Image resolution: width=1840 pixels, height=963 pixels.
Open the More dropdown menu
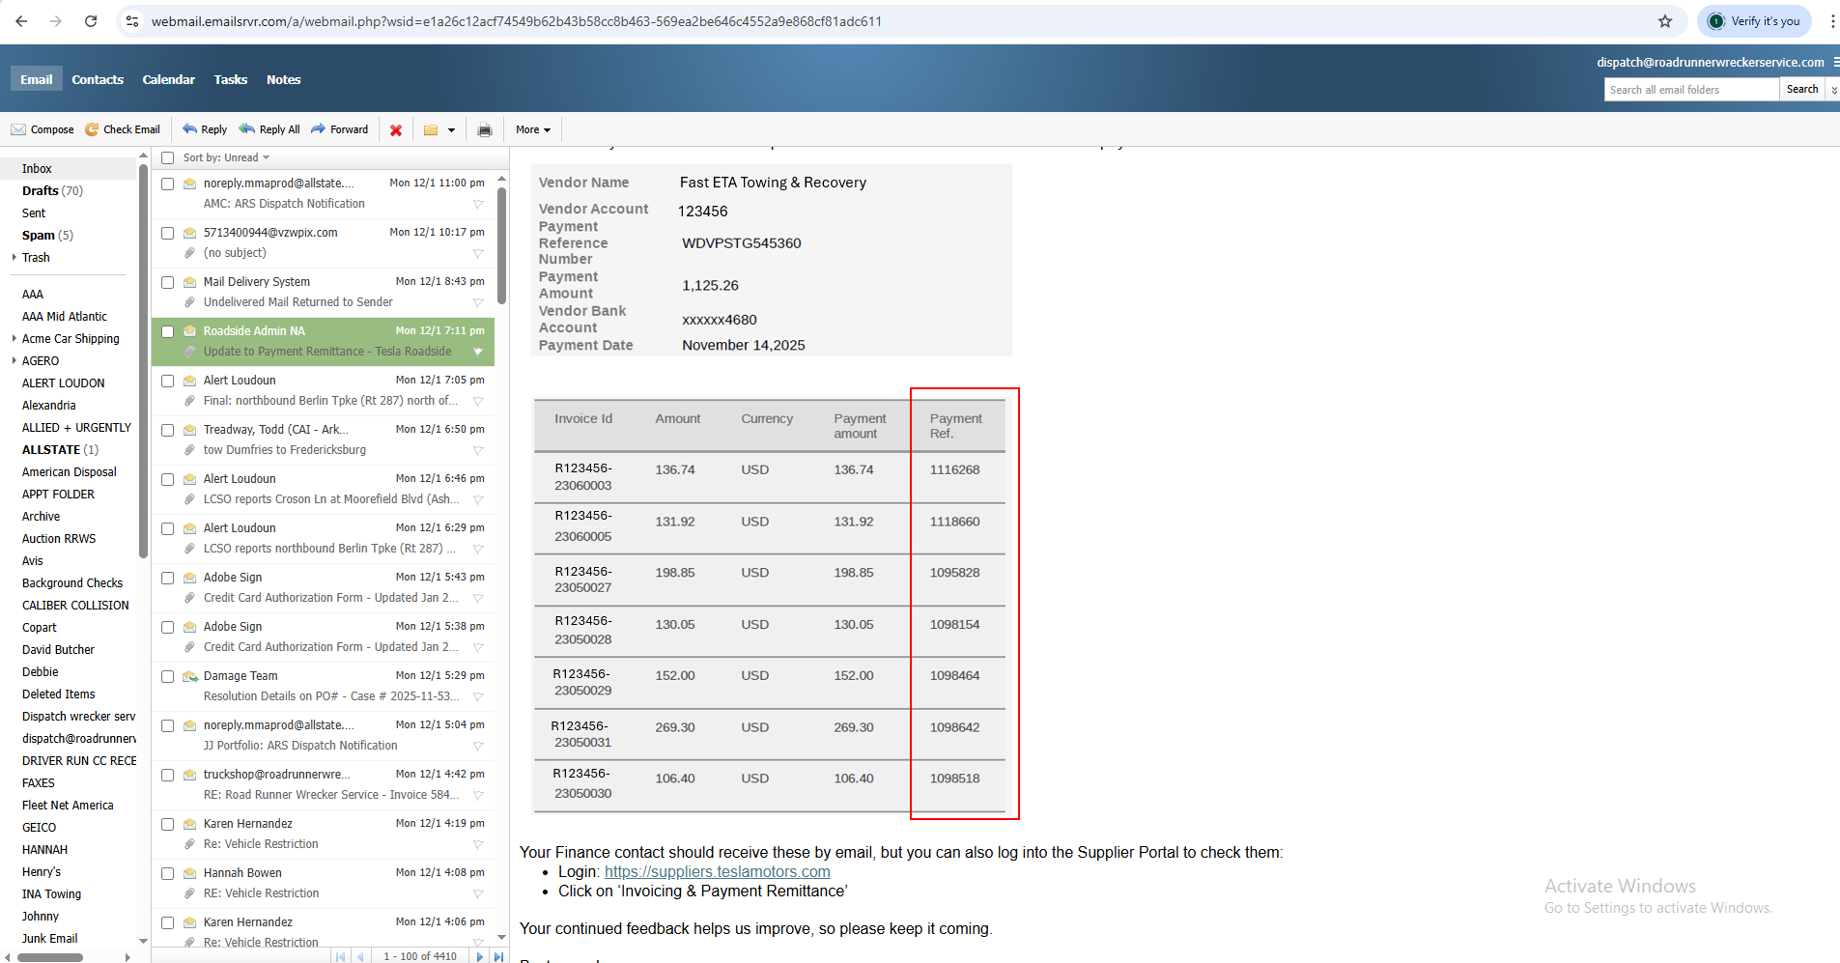click(533, 129)
